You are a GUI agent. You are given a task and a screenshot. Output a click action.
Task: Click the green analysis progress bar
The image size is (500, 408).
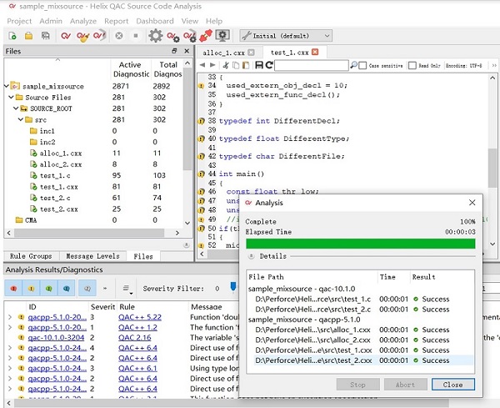pos(360,244)
